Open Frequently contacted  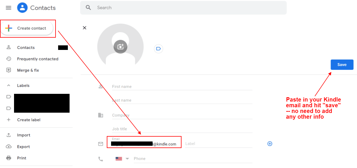[38, 59]
